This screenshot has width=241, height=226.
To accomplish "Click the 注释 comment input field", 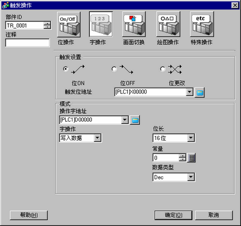I will pos(28,43).
